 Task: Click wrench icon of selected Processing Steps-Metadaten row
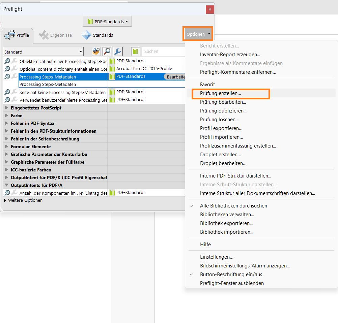click(15, 76)
